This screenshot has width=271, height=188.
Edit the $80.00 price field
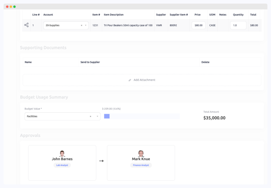(198, 25)
